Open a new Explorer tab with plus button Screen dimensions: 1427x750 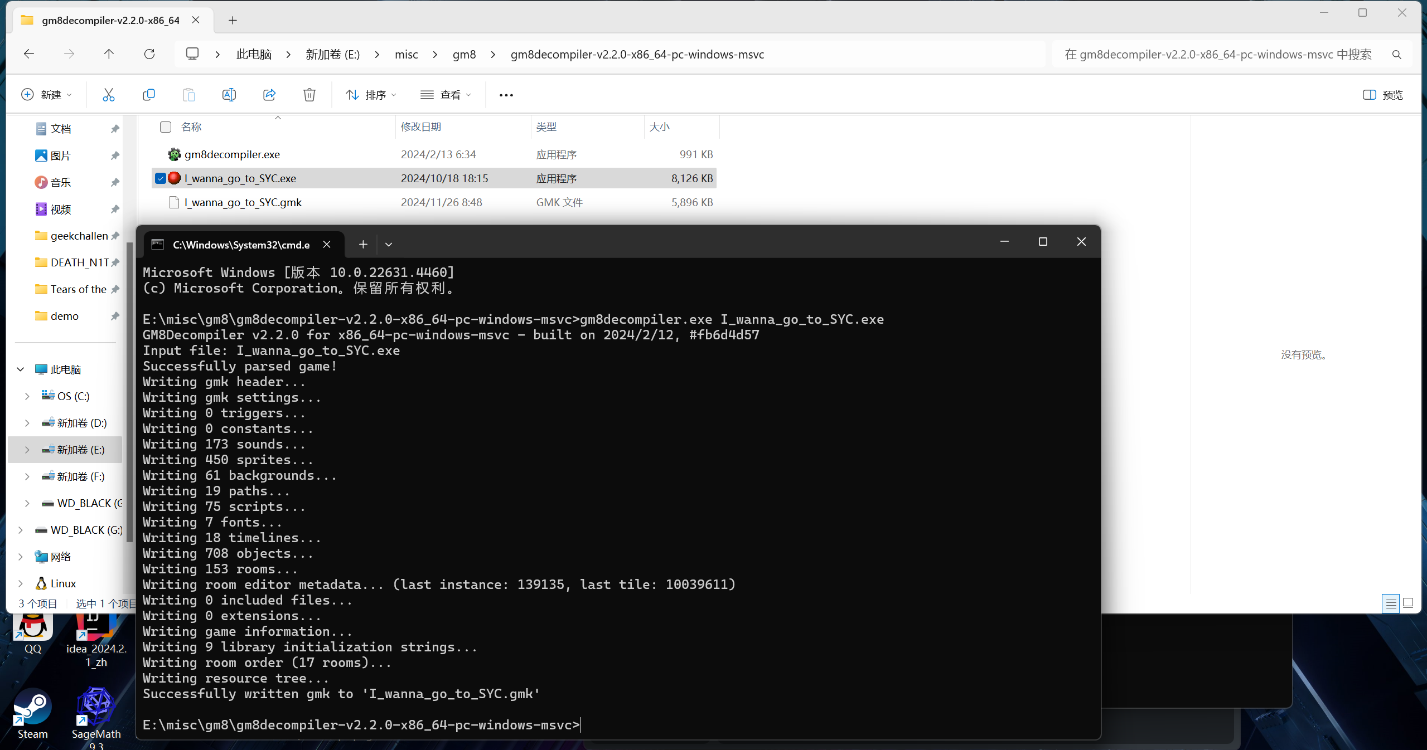point(233,21)
